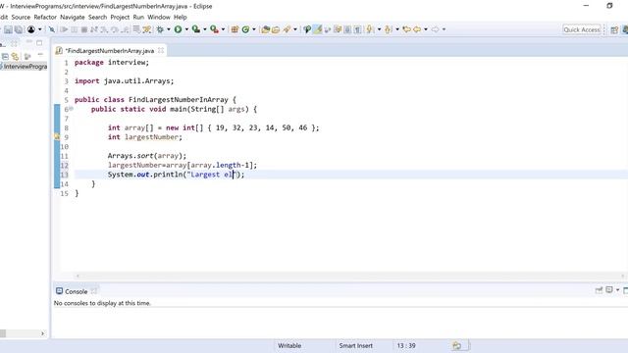Toggle Link with Editor in Package Explorer
628x353 pixels.
(16, 57)
